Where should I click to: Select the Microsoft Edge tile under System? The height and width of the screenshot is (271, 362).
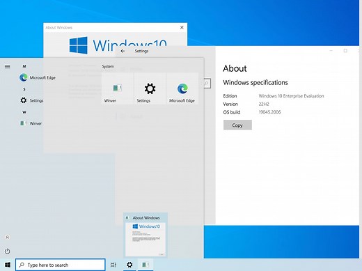pos(182,88)
